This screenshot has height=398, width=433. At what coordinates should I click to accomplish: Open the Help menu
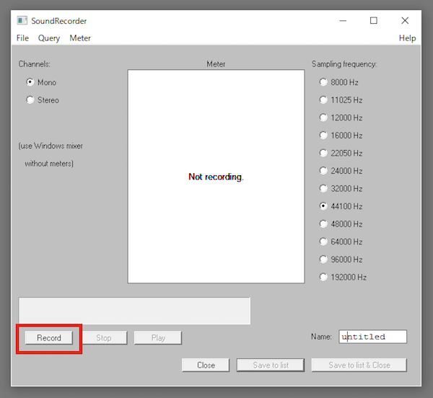[407, 38]
